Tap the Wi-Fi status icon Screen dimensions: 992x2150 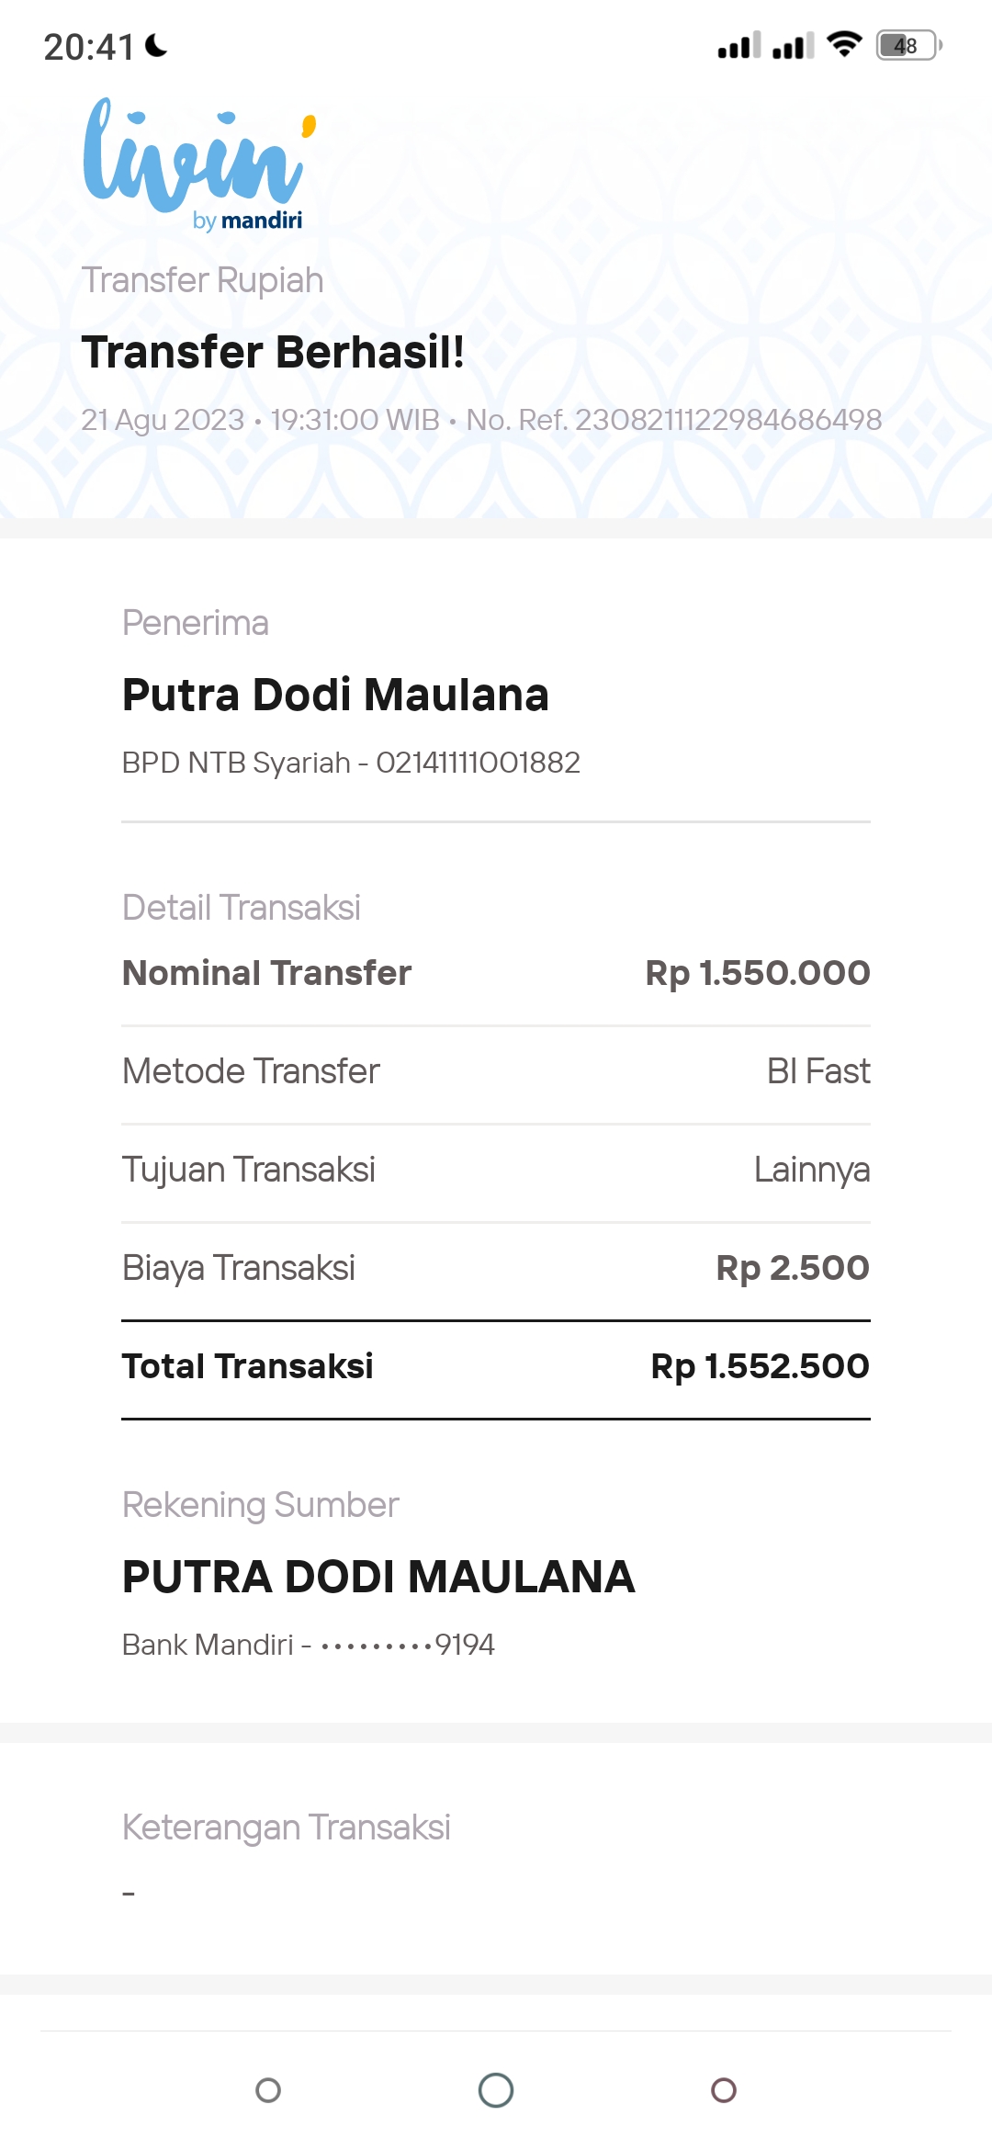pos(844,44)
